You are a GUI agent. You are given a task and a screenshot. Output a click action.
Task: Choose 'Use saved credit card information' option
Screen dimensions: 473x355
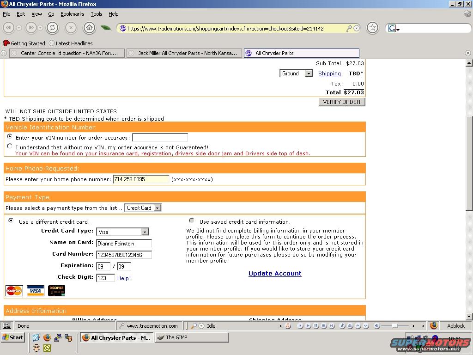point(192,221)
